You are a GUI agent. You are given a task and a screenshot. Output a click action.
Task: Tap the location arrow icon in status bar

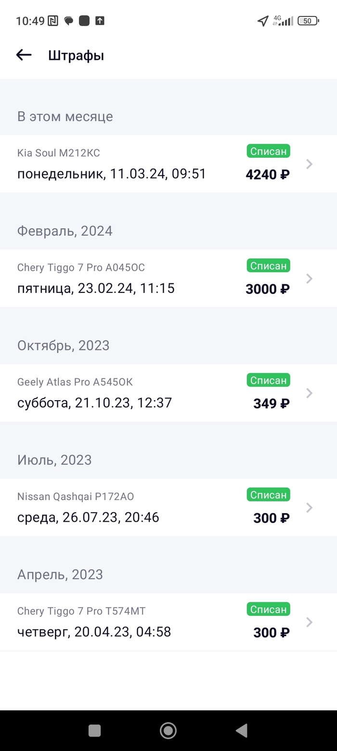pyautogui.click(x=263, y=21)
